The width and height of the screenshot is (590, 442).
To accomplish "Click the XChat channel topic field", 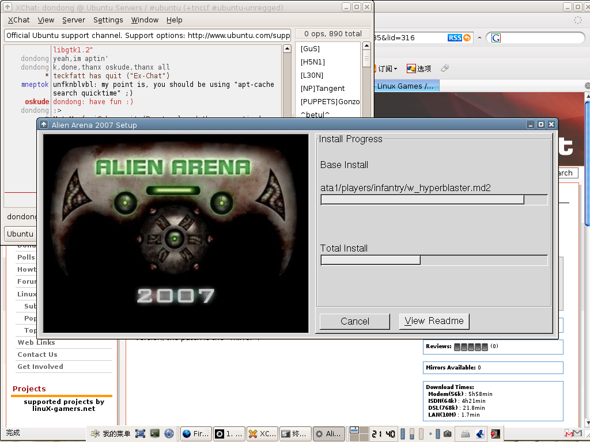I will pos(147,36).
